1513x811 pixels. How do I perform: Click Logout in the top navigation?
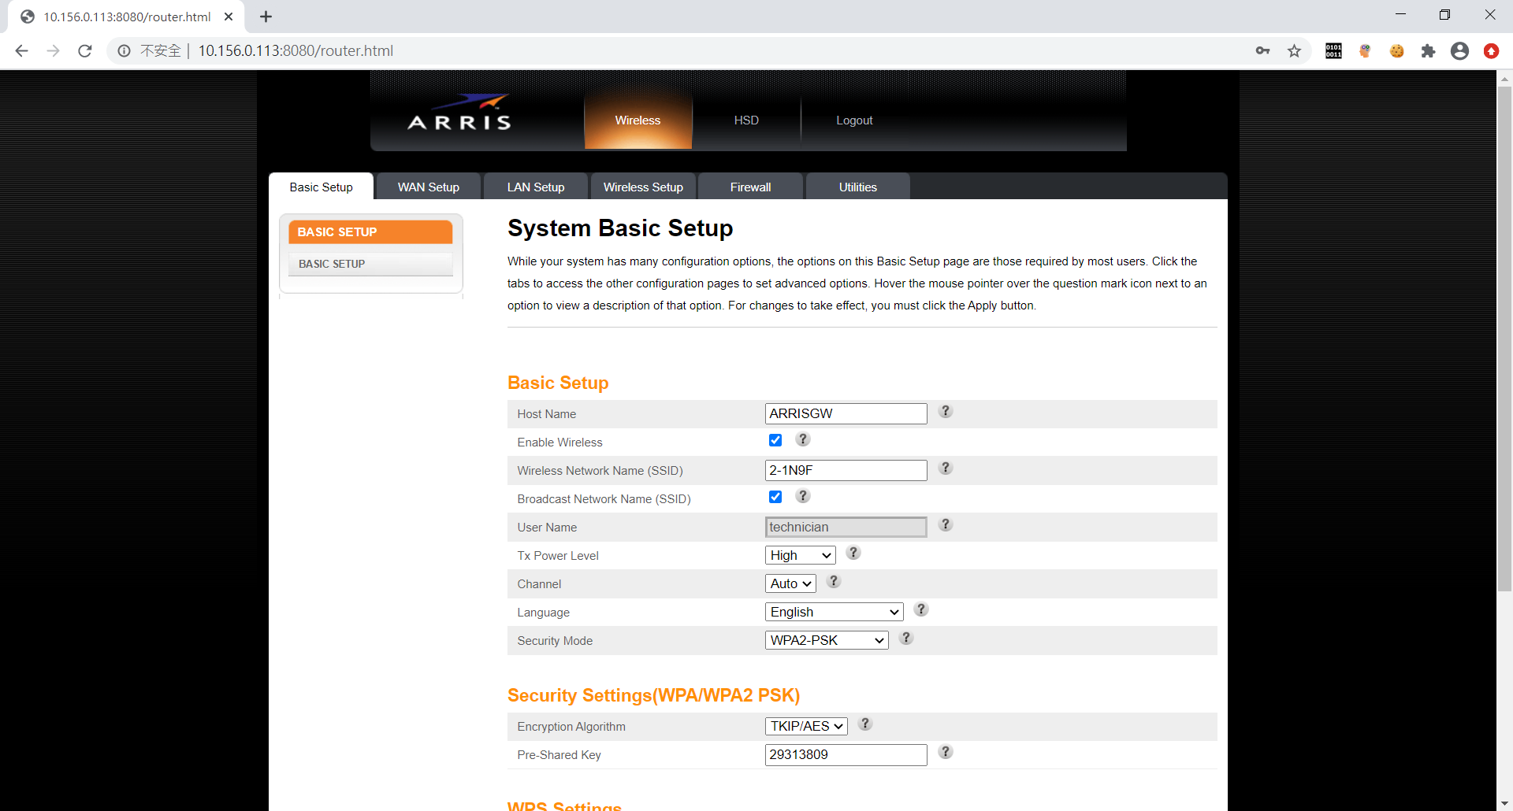click(854, 120)
